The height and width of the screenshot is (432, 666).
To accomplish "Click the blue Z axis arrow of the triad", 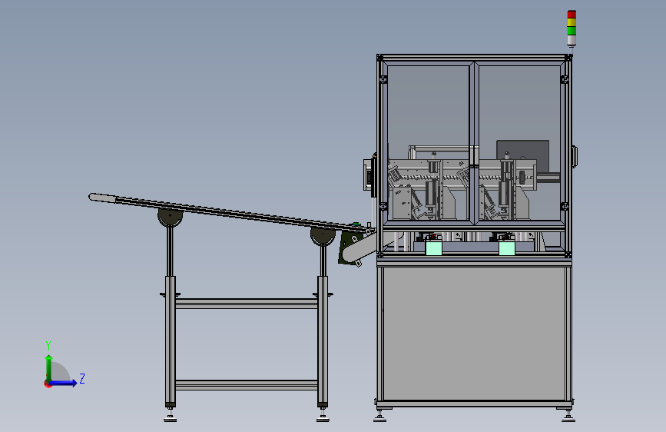I will pos(64,383).
